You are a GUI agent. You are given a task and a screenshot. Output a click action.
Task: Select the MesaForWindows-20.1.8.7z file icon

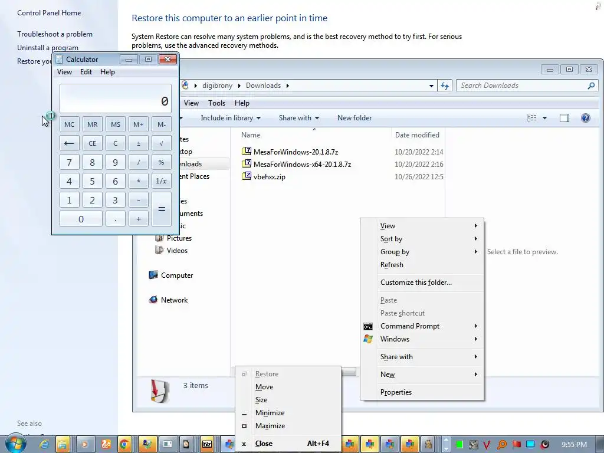click(x=247, y=152)
